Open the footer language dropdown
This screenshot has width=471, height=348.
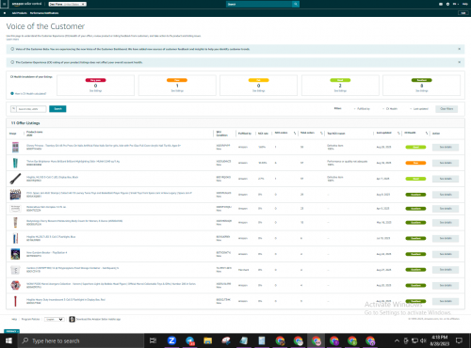(54, 319)
